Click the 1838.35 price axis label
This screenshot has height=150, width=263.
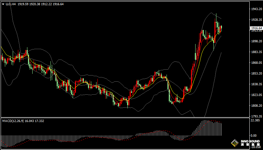[x=256, y=84]
